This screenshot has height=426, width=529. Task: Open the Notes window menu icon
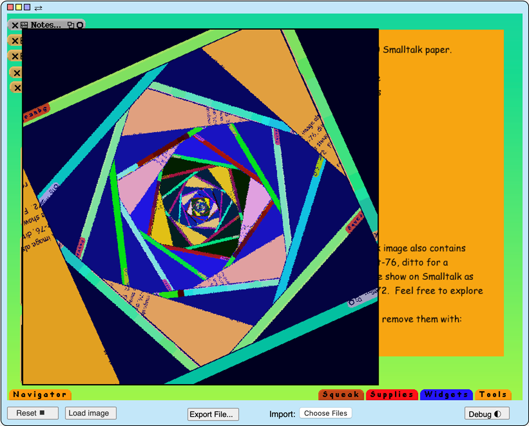click(24, 25)
